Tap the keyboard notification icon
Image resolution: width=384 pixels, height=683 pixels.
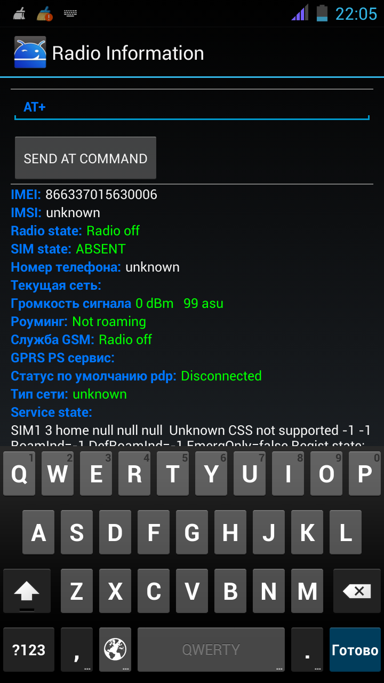point(70,13)
